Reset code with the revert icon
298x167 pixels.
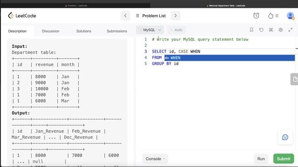[261, 30]
